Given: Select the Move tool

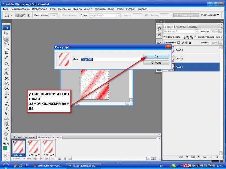Looking at the screenshot, I should click(6, 33).
